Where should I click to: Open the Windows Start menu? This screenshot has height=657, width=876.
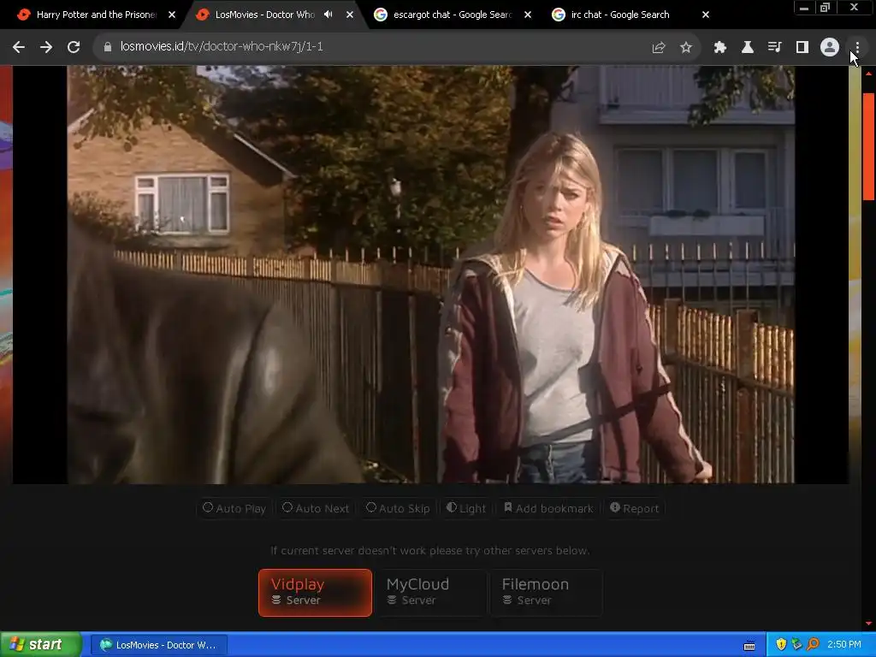coord(40,645)
